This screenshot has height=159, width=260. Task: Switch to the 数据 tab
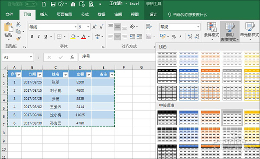click(x=101, y=14)
